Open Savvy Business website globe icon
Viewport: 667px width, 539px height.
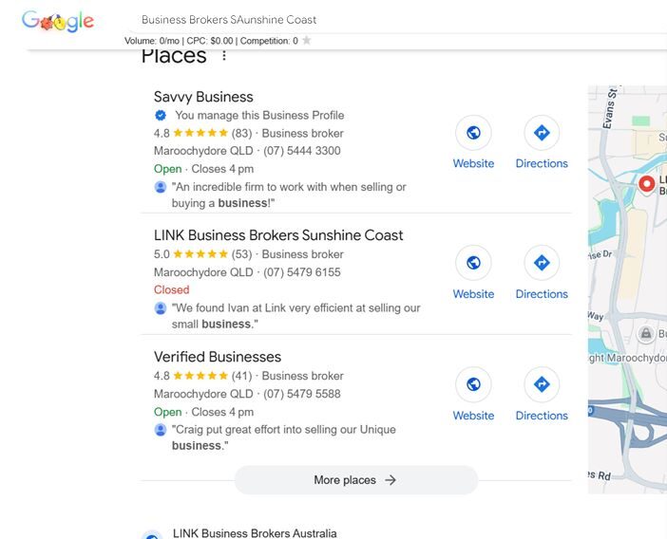[473, 133]
